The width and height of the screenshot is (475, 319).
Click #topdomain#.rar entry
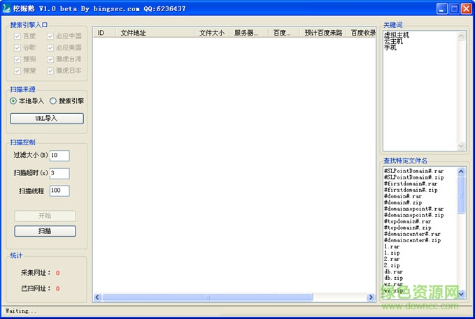click(407, 222)
